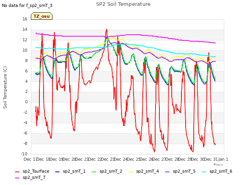Click the 'No data for f_sp2_smT_3' message
The width and height of the screenshot is (247, 185).
27,5
